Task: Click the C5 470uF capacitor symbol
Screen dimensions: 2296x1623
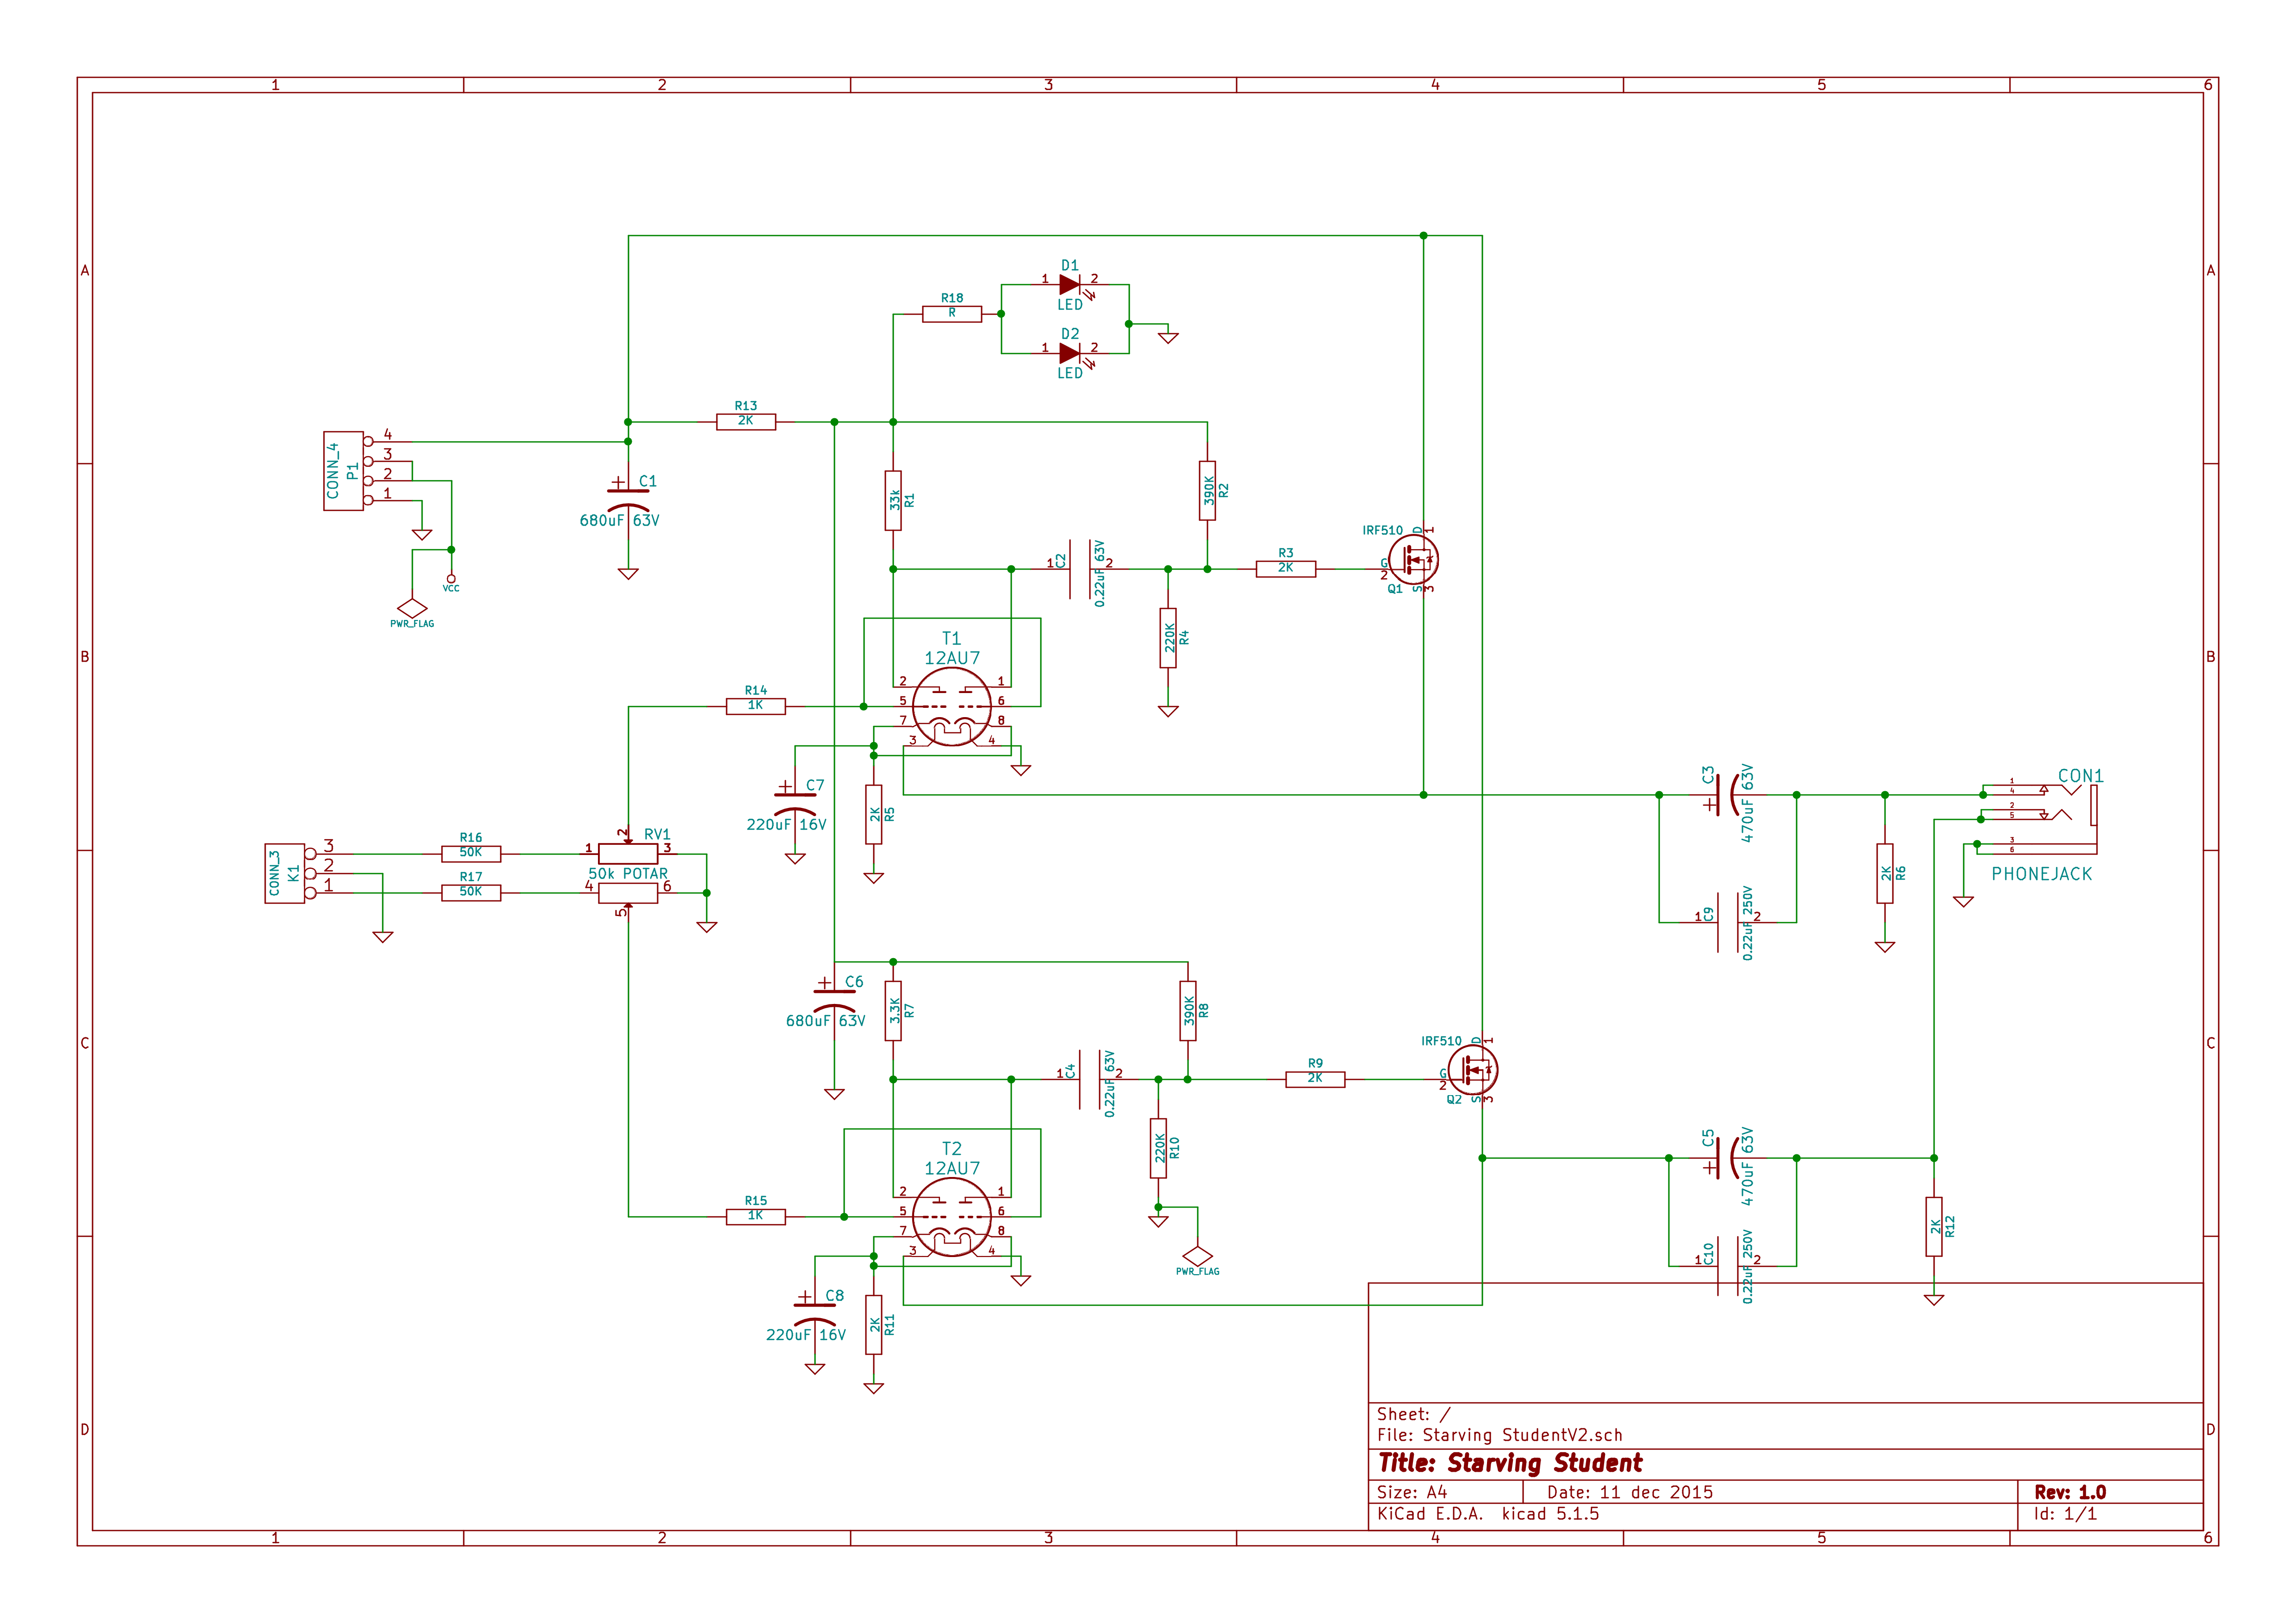Action: (x=1727, y=1158)
